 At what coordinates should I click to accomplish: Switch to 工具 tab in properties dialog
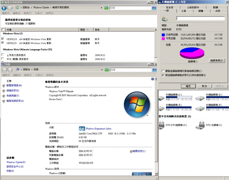pyautogui.click(x=184, y=11)
